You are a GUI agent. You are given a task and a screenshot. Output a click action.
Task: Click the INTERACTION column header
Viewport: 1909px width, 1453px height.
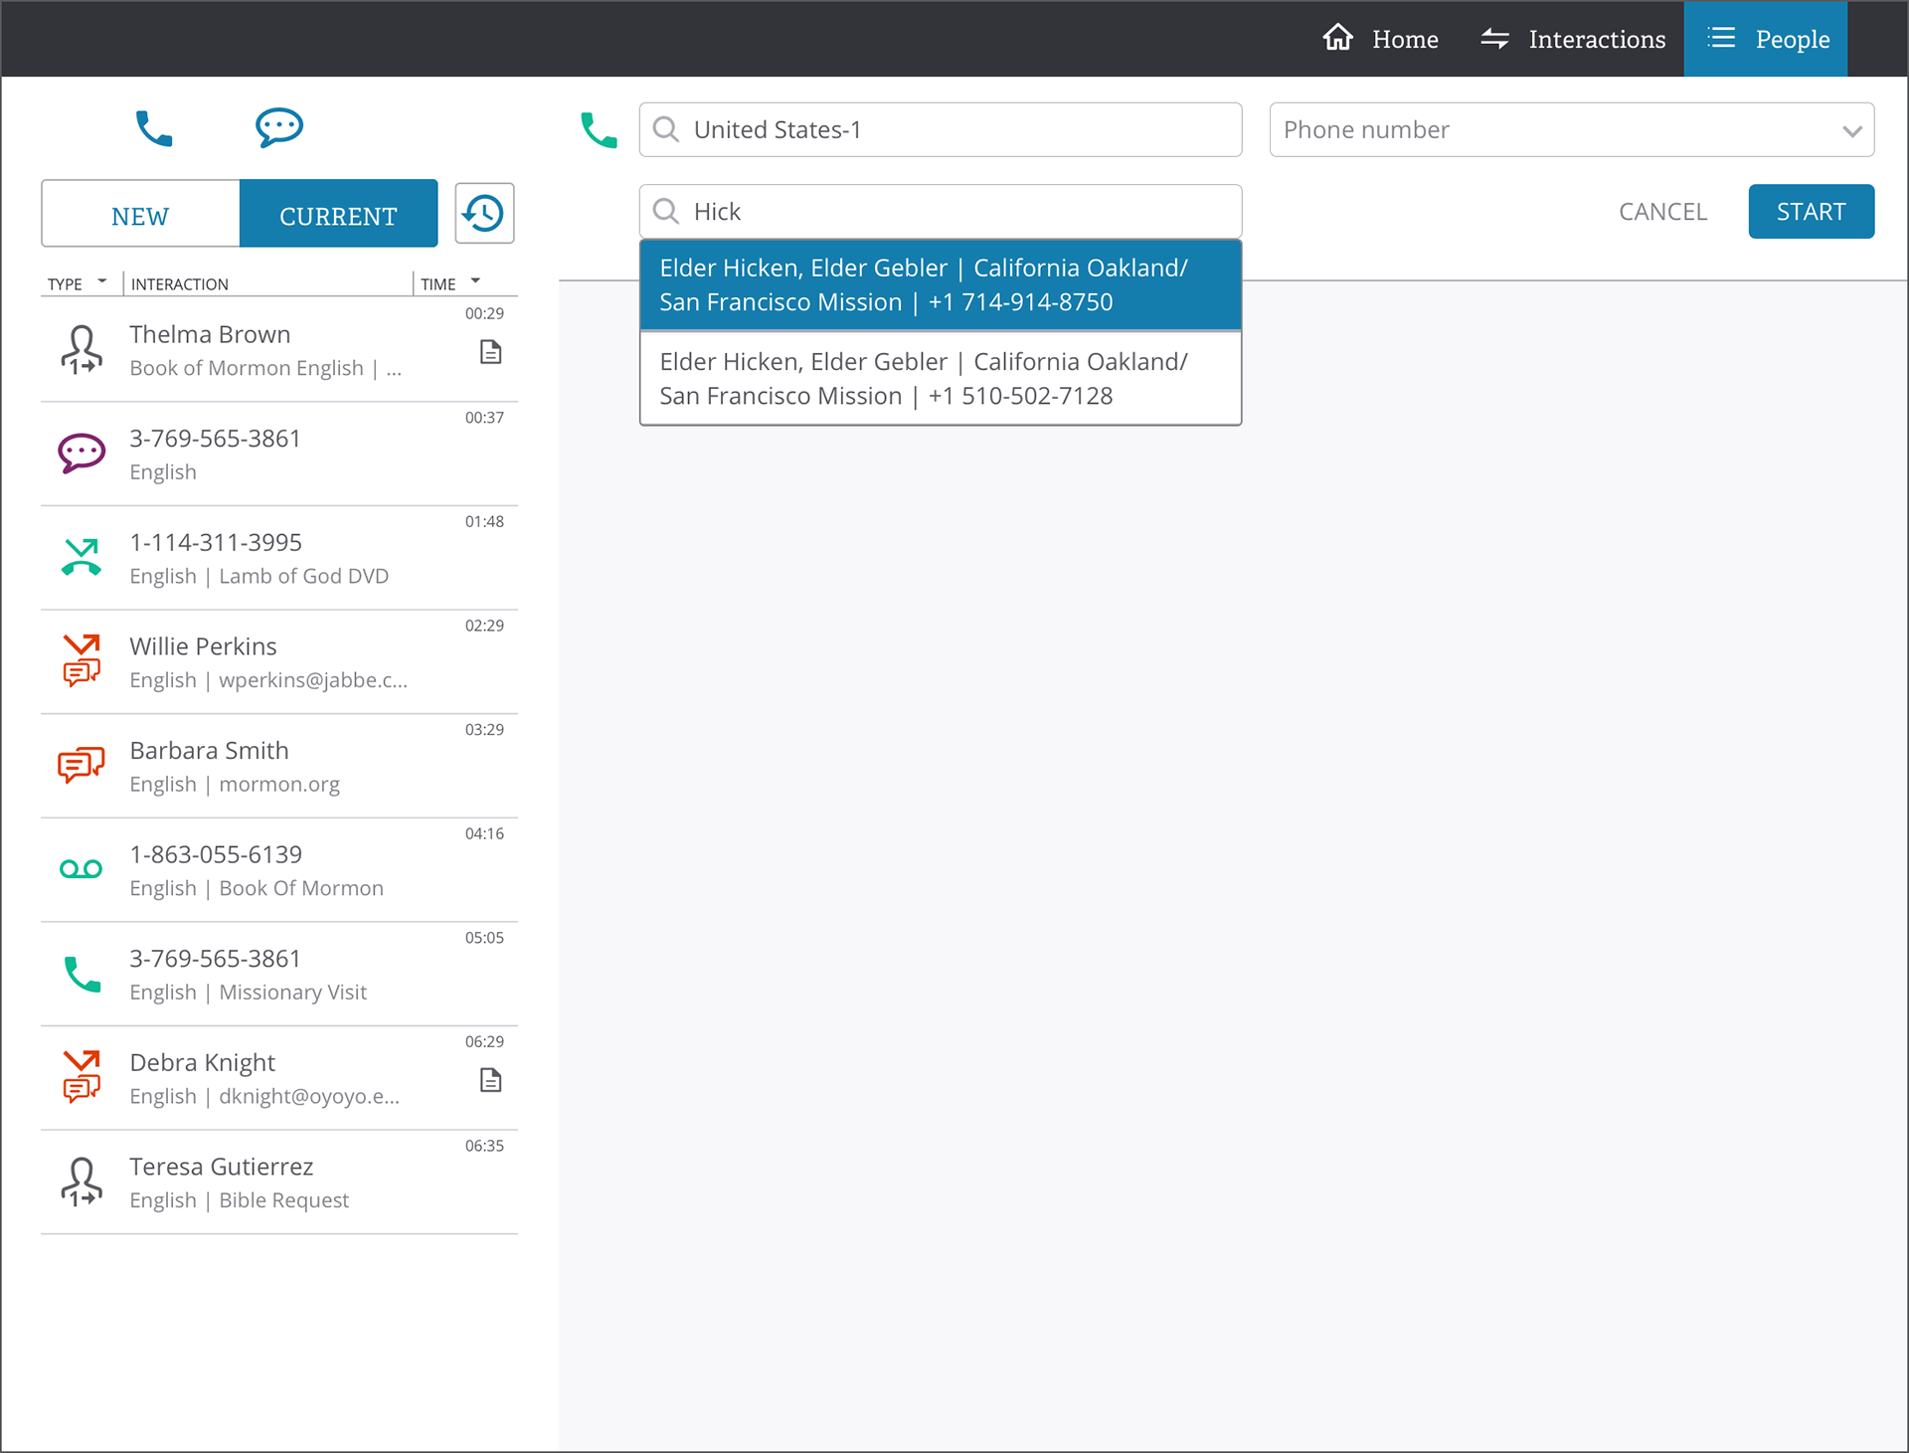point(180,284)
